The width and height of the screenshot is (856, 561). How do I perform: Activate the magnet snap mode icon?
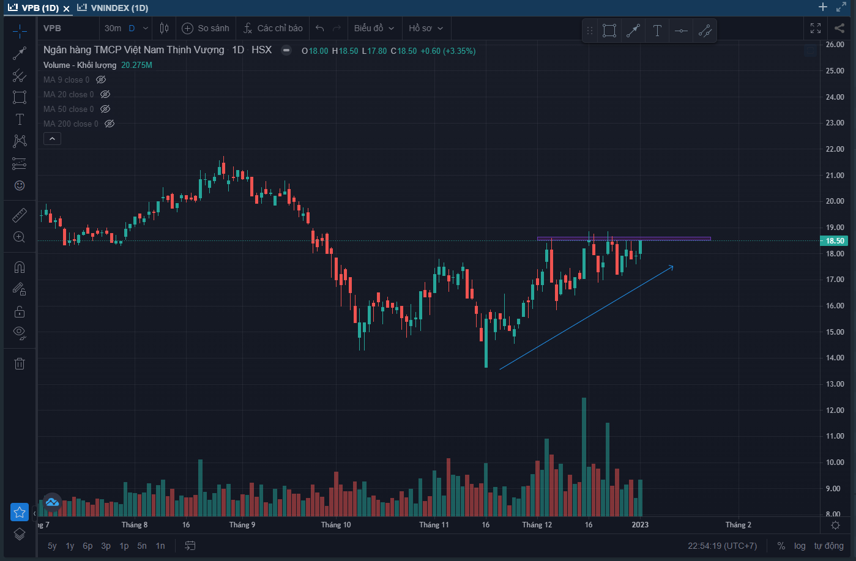click(20, 267)
